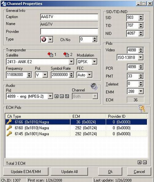Select the 6160 Nagra ECM row
Image resolution: width=154 pixels, height=182 pixels.
coord(76,128)
